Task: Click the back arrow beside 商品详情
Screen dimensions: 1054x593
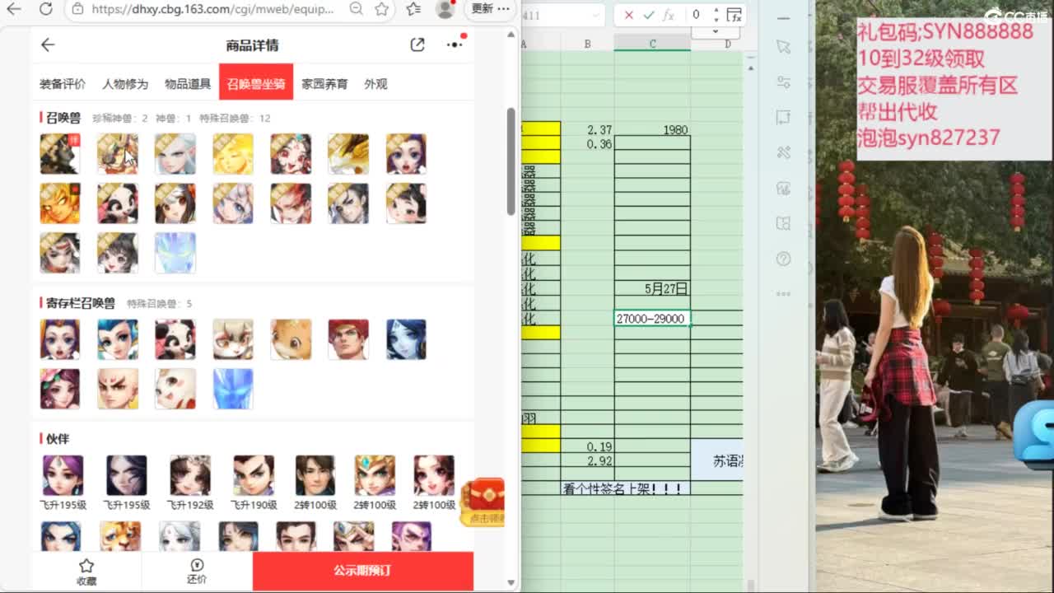Action: [x=48, y=45]
